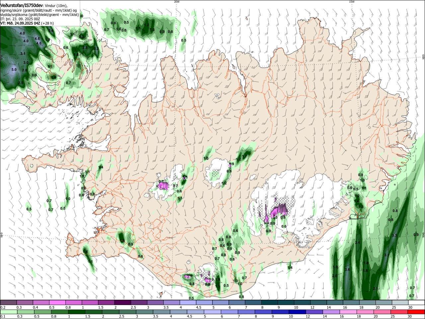Click the '(+28 h)' forecast offset text

(47, 23)
